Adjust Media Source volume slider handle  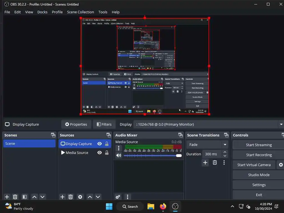click(x=179, y=156)
